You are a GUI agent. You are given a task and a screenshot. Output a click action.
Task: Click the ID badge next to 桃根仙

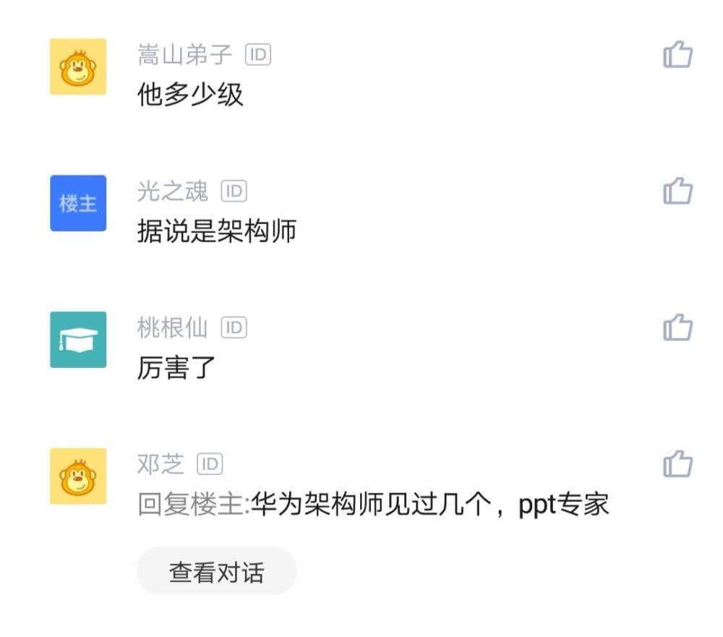[x=234, y=328]
